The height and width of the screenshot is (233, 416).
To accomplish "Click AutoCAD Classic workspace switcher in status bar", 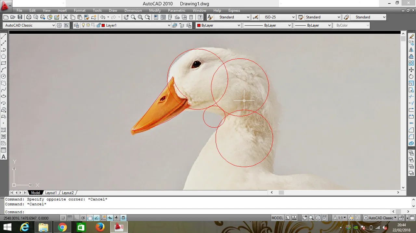I will point(380,218).
